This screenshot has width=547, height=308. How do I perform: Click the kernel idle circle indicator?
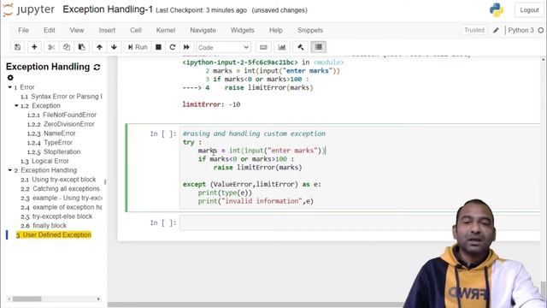tap(541, 31)
